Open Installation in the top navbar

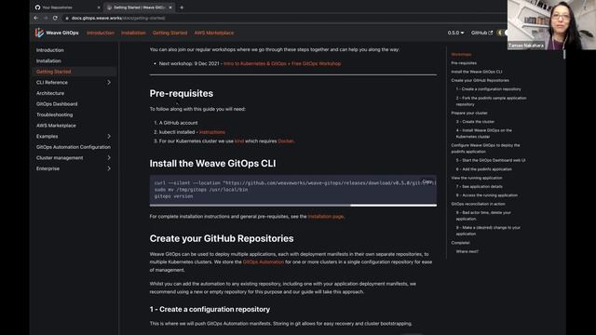pos(133,33)
